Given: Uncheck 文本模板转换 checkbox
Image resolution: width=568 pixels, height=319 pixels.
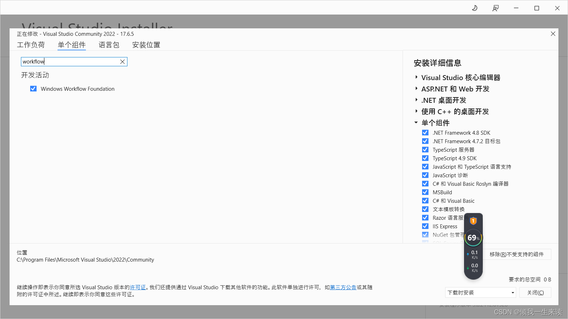Looking at the screenshot, I should [x=425, y=209].
